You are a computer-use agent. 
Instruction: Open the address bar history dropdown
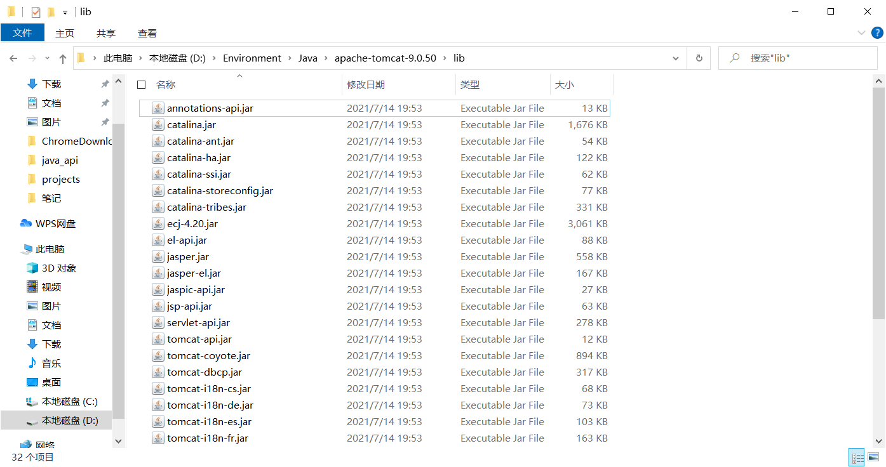[x=675, y=58]
